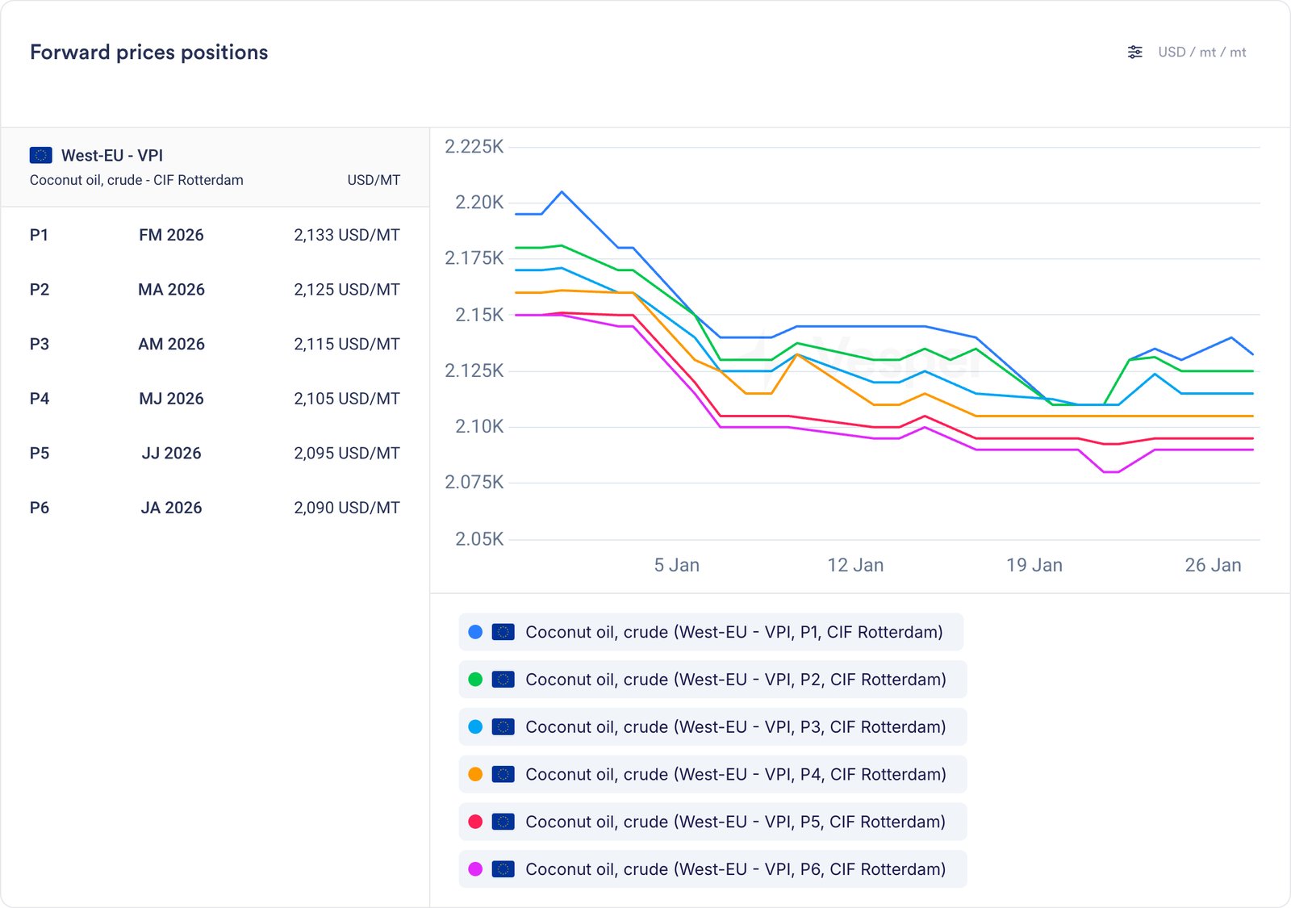
Task: Click the EU flag in P5 legend
Action: click(503, 822)
